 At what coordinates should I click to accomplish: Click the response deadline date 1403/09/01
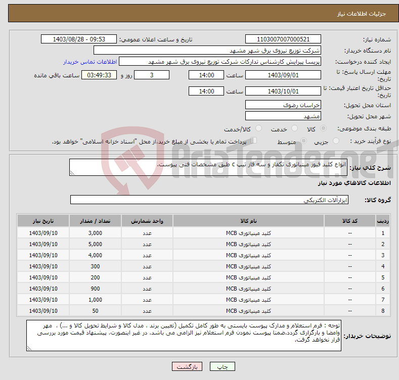(283, 75)
